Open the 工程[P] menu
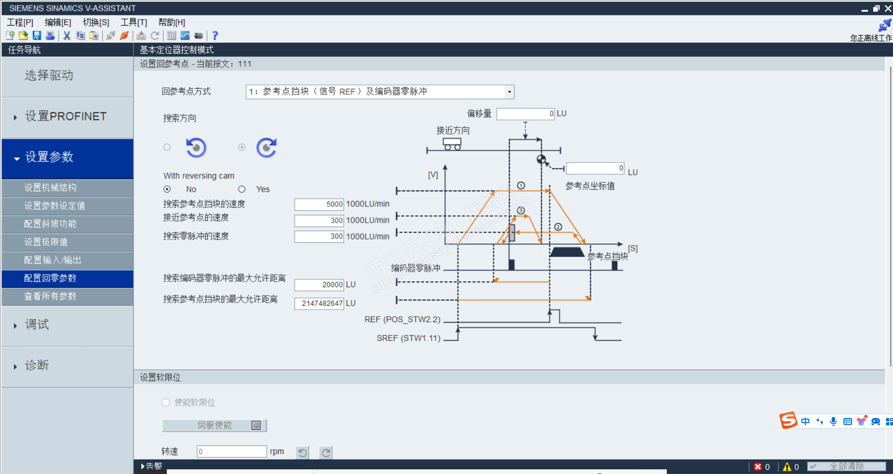 pyautogui.click(x=20, y=22)
